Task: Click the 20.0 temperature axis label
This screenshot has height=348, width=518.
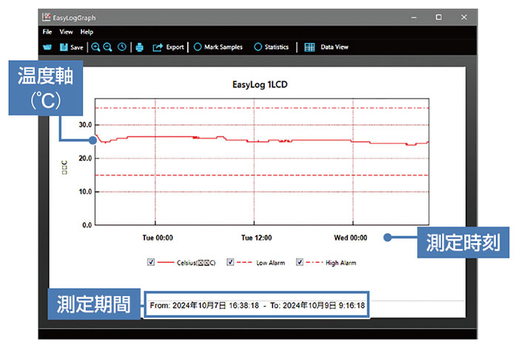Action: [85, 158]
